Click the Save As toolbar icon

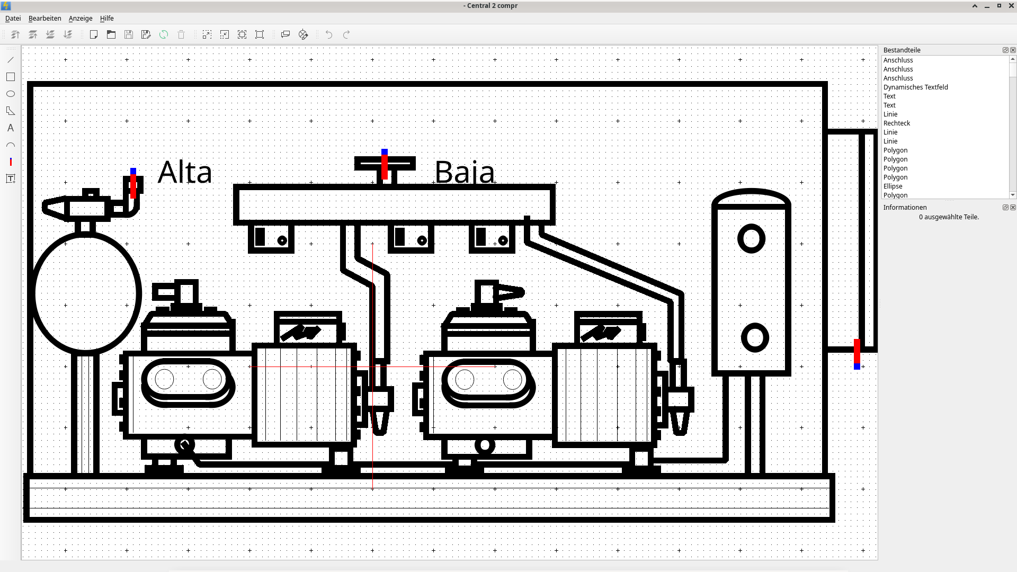(x=146, y=34)
